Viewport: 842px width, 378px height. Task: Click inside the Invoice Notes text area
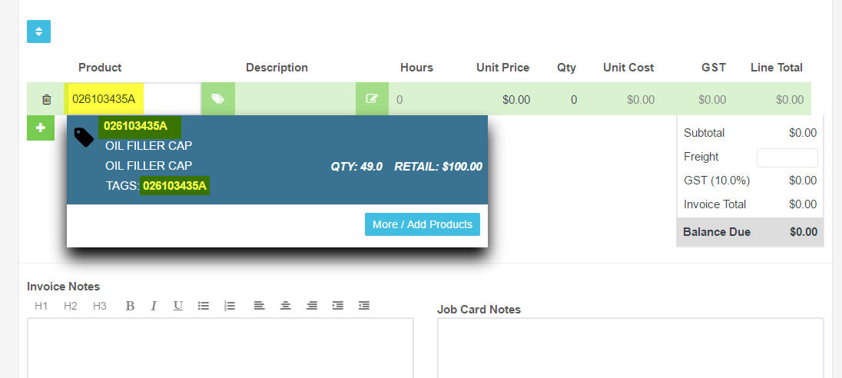pyautogui.click(x=220, y=348)
